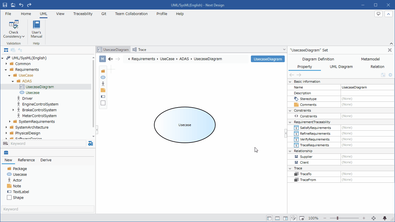Switch to the Trace editor tab
395x222 pixels.
139,50
